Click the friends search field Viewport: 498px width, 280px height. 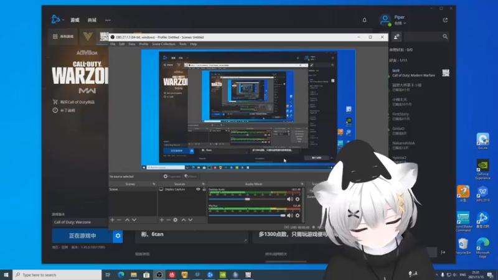pyautogui.click(x=426, y=37)
